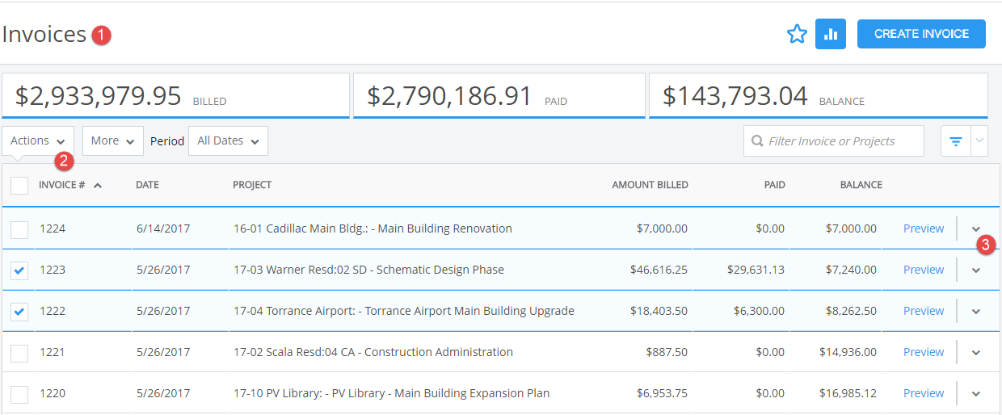Click amount billed $887.50
This screenshot has height=415, width=1002.
coord(667,352)
